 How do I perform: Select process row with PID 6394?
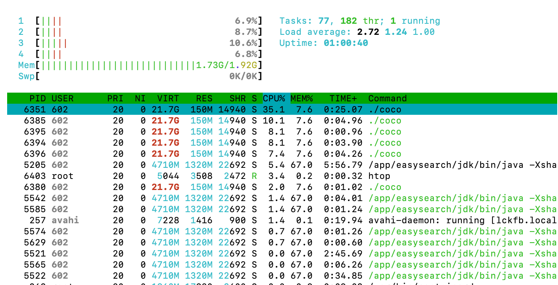(282, 142)
